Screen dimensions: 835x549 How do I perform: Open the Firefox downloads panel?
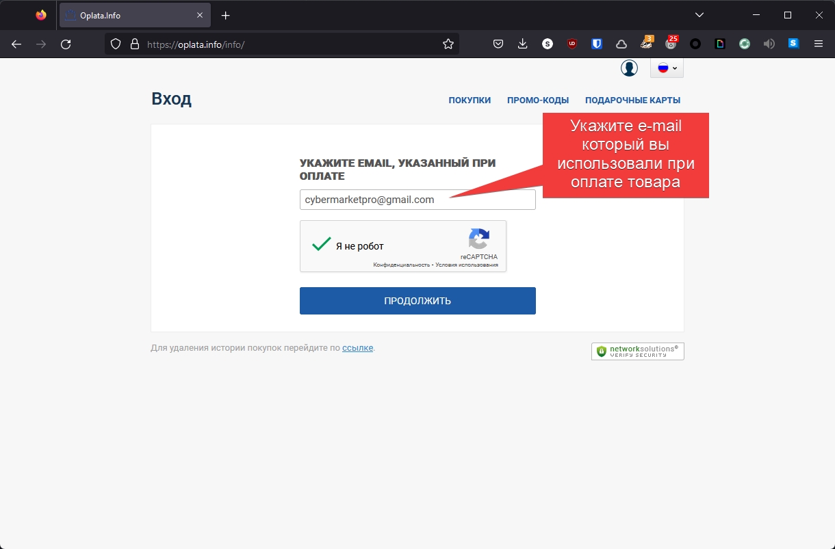[x=522, y=44]
